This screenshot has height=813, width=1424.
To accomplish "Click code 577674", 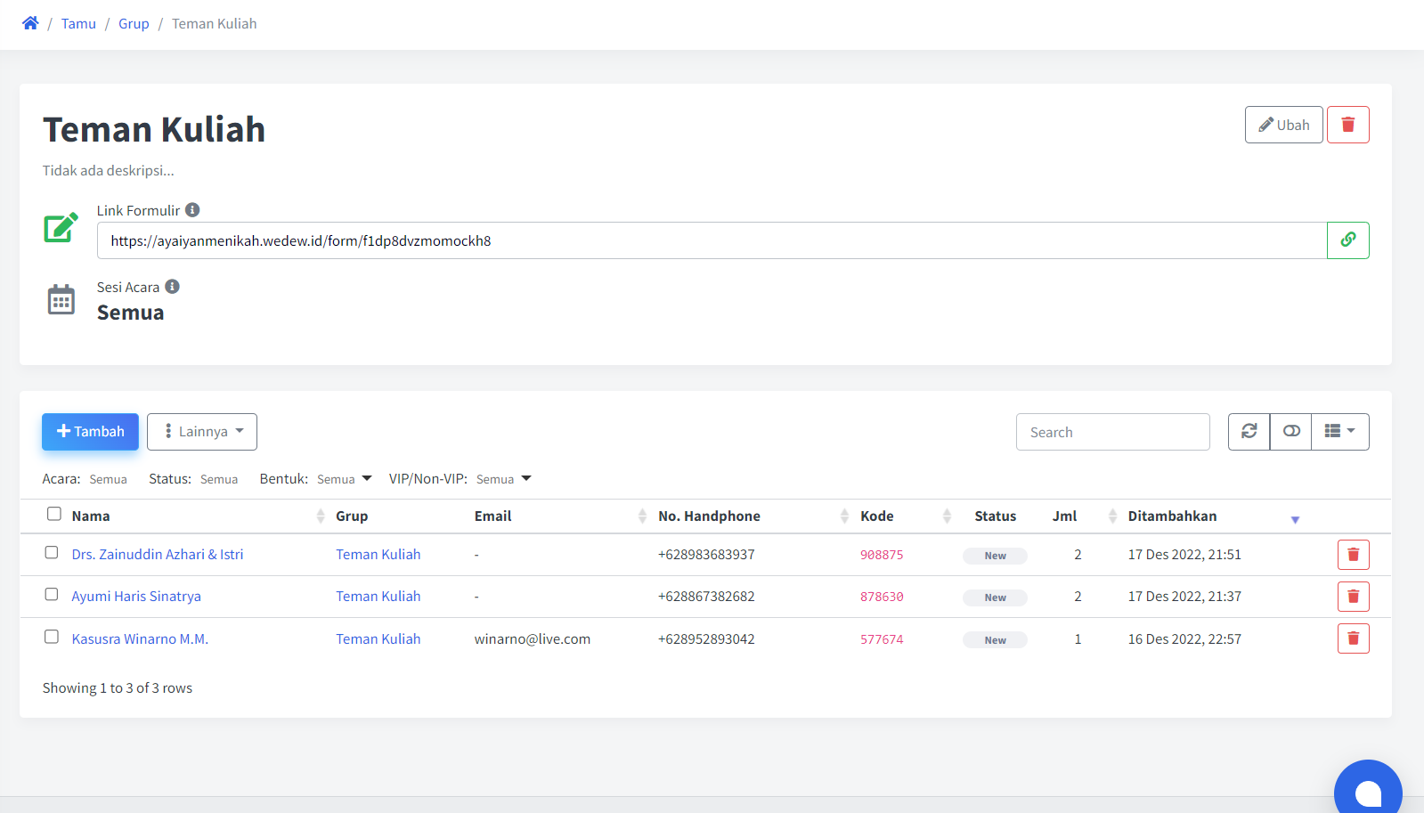I will pos(882,639).
